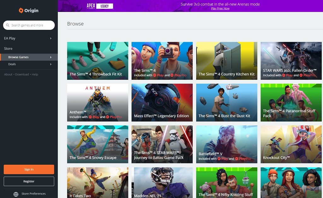323x198 pixels.
Task: Click the Store Preferences globe icon
Action: pos(16,194)
